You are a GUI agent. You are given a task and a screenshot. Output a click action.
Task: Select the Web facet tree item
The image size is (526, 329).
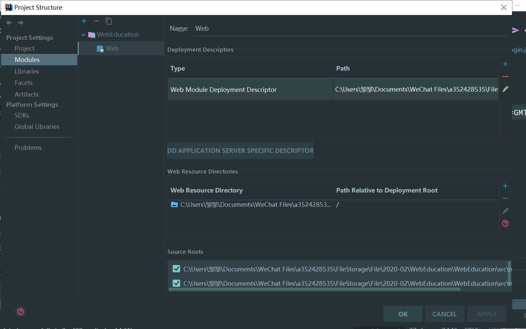point(121,49)
